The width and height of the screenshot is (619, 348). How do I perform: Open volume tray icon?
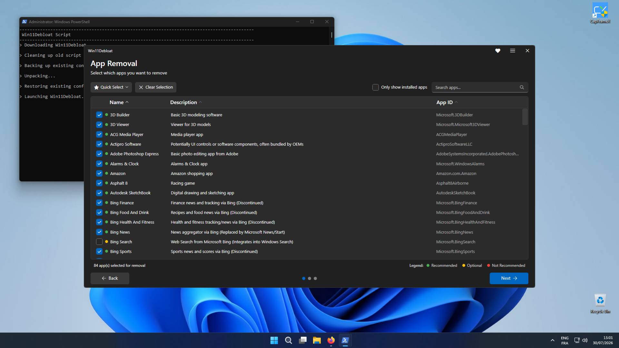[x=585, y=340]
